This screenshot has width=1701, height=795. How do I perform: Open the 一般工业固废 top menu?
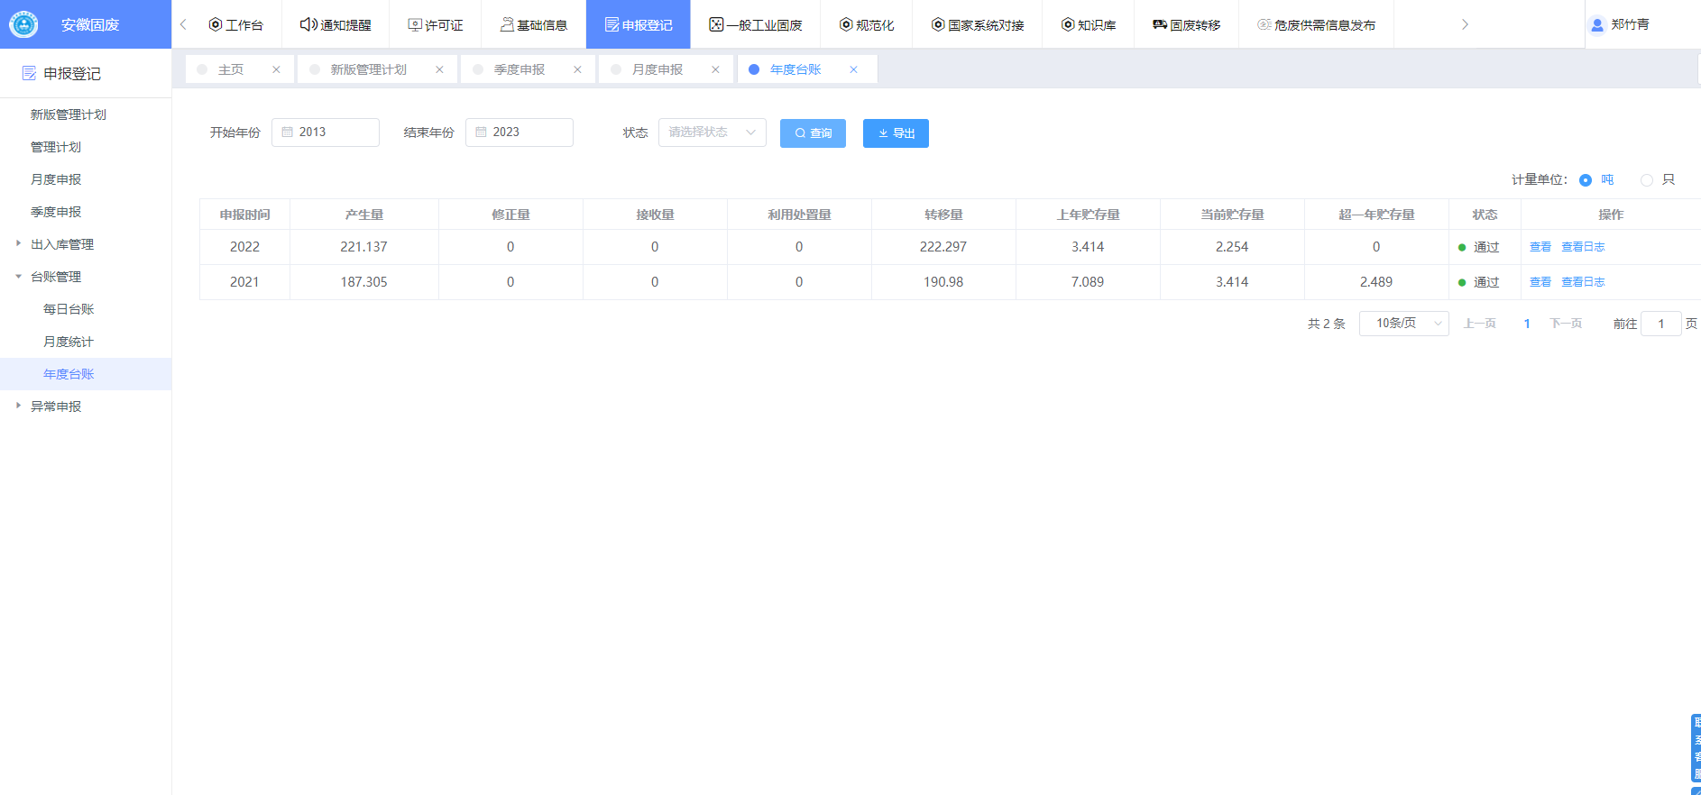point(755,24)
